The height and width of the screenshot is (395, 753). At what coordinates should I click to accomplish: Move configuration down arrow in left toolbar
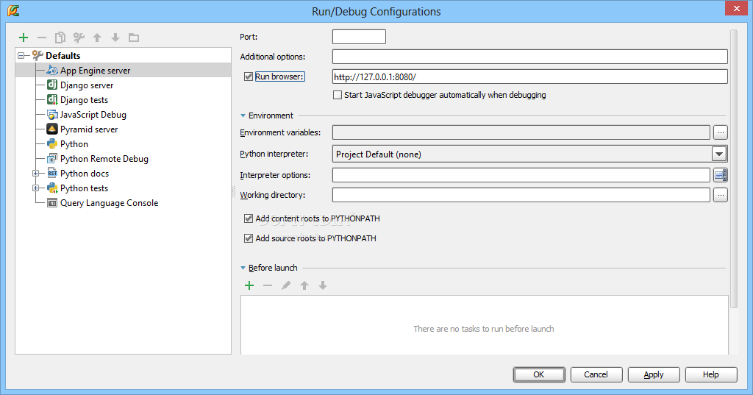point(115,38)
